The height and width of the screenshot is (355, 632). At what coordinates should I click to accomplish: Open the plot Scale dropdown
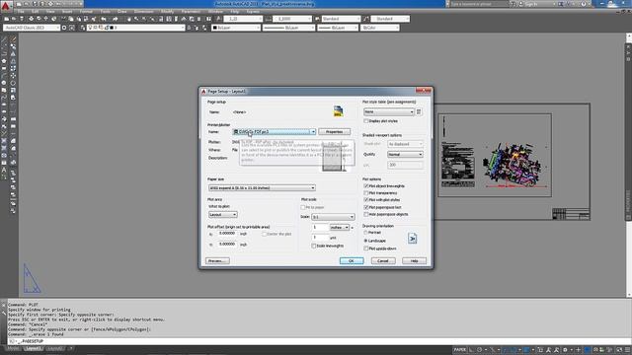pos(333,217)
